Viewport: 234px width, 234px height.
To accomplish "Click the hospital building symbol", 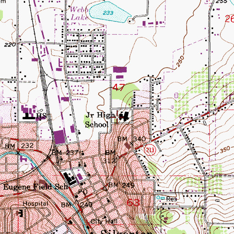I will (20, 213).
